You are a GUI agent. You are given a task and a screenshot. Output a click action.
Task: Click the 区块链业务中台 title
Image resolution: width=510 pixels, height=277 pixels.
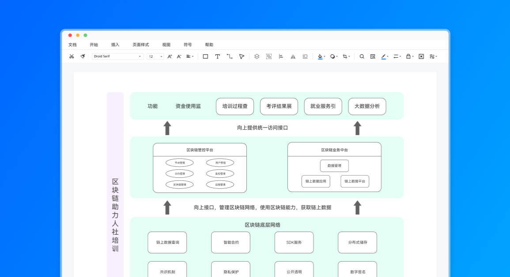click(x=334, y=150)
